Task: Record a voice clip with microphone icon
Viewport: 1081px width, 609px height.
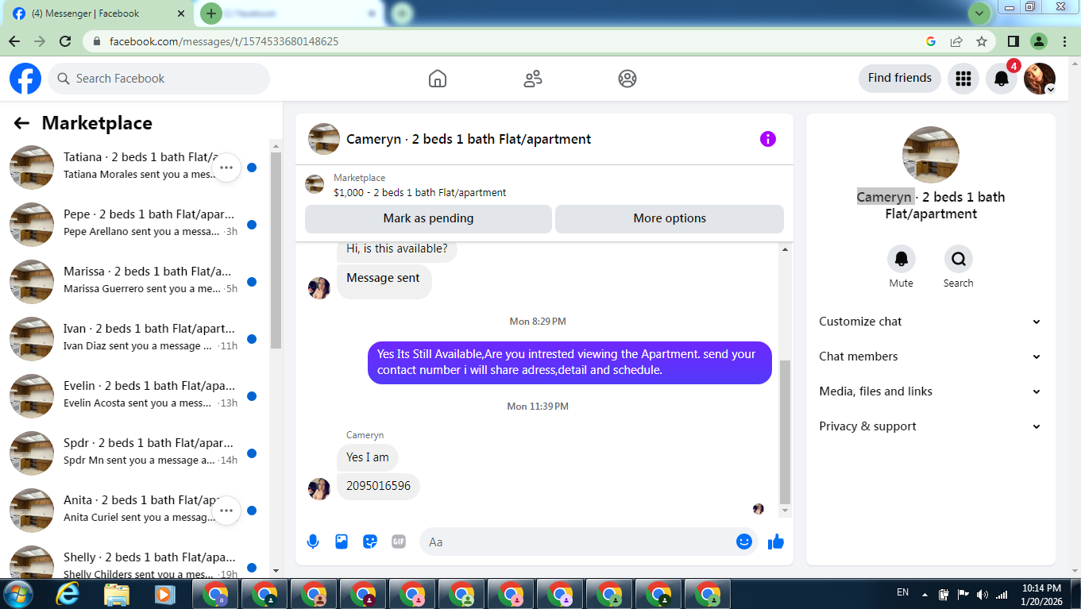Action: [x=313, y=542]
